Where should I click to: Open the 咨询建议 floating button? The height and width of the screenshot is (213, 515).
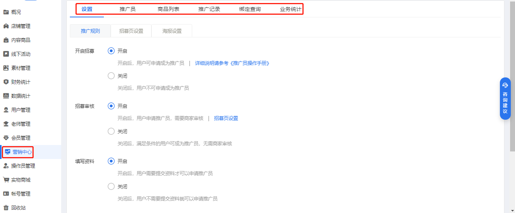[505, 99]
